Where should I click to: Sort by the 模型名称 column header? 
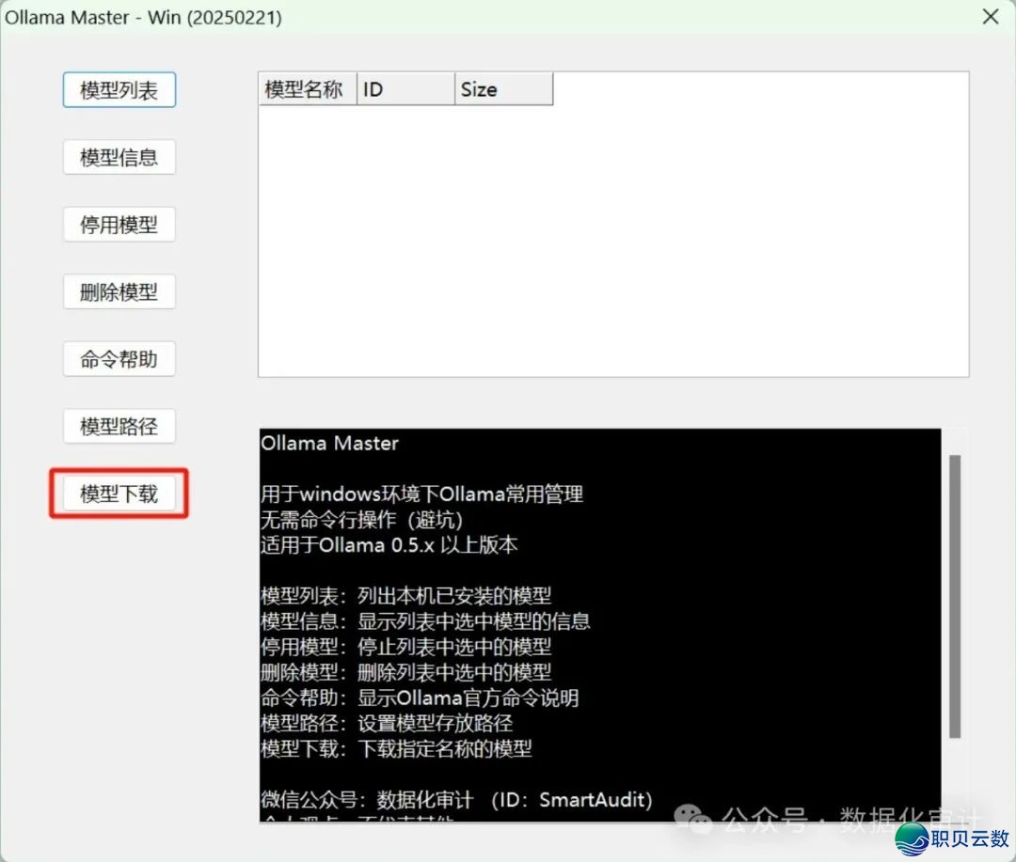coord(308,89)
